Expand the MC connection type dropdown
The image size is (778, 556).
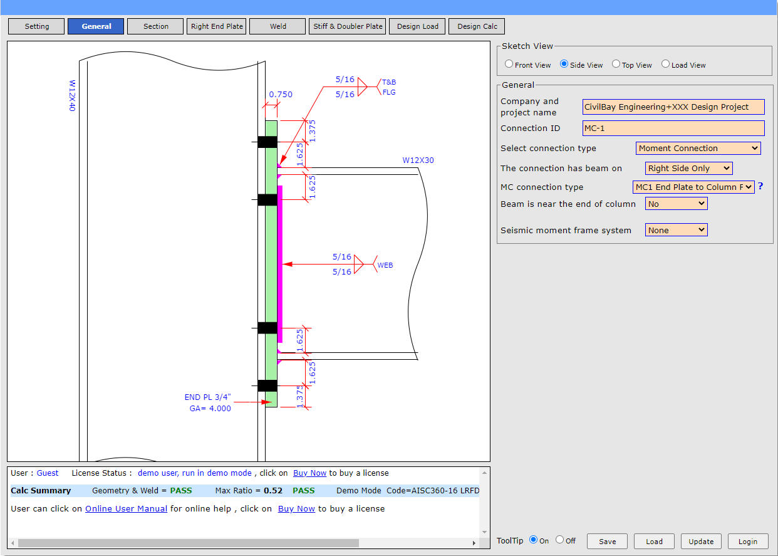click(x=693, y=187)
